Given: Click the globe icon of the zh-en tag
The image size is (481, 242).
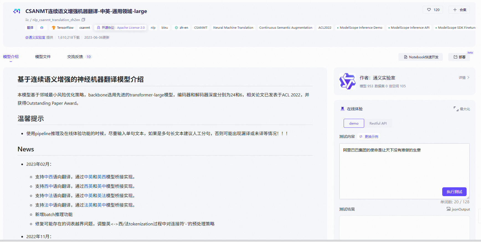Looking at the screenshot, I should pos(176,28).
